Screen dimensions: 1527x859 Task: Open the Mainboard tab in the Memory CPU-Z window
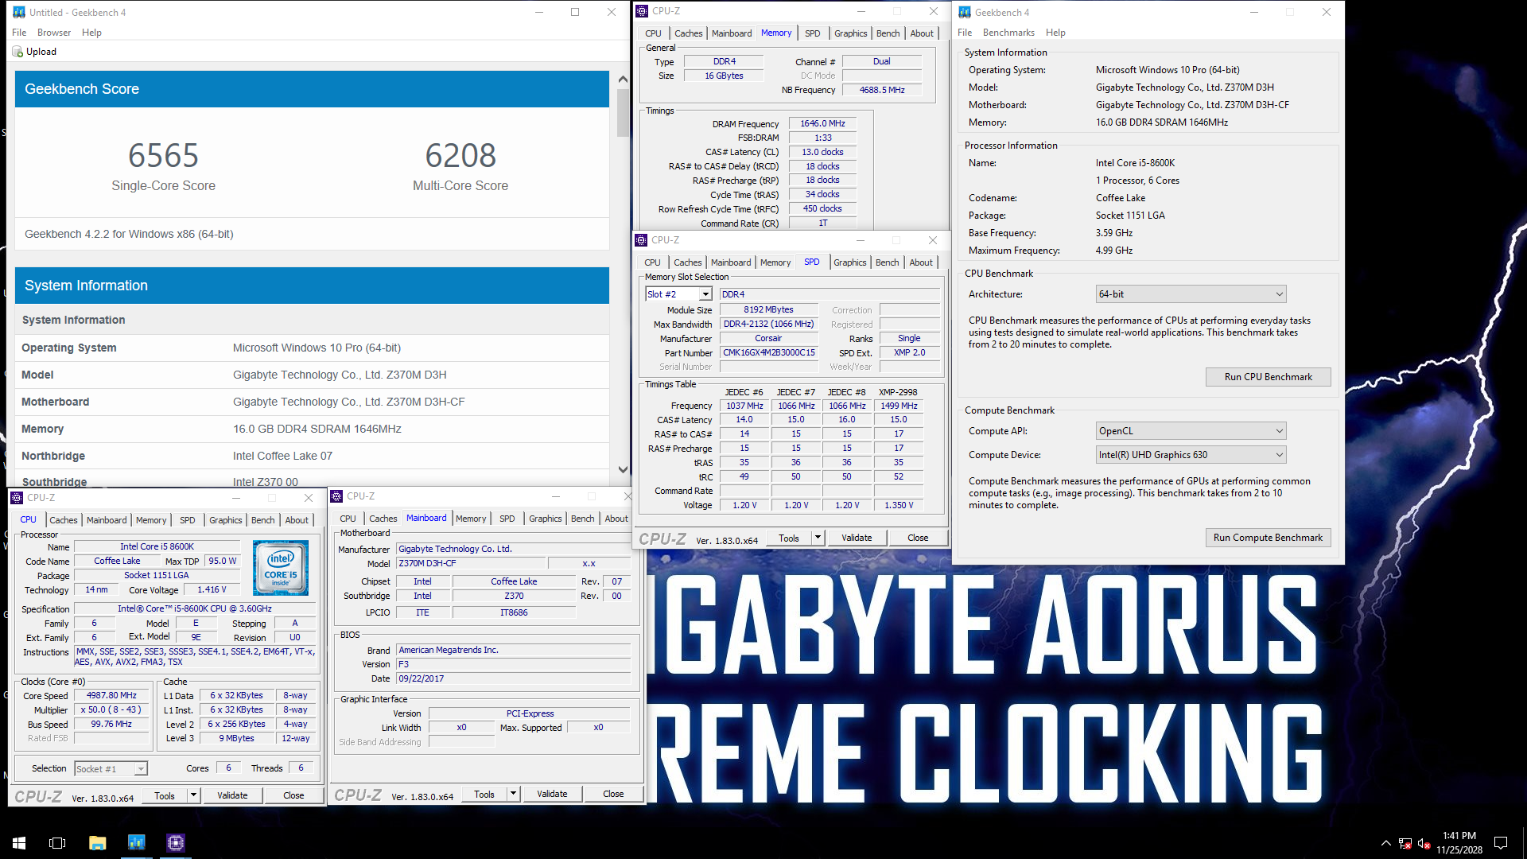pyautogui.click(x=731, y=33)
